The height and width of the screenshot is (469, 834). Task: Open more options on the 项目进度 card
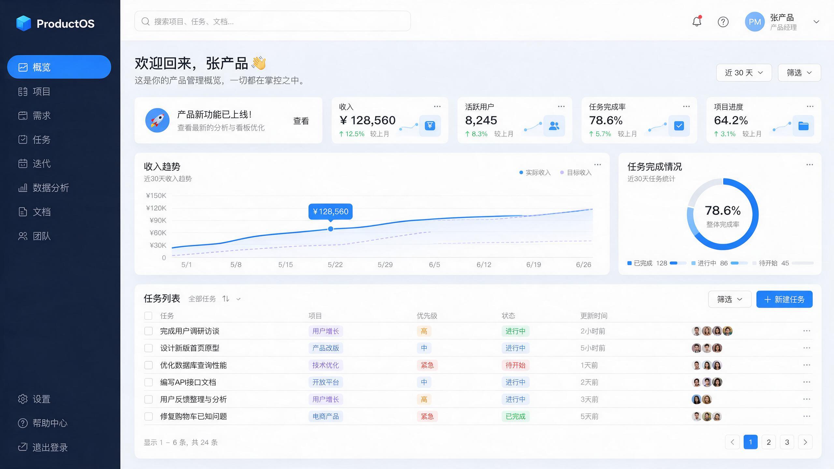[810, 107]
